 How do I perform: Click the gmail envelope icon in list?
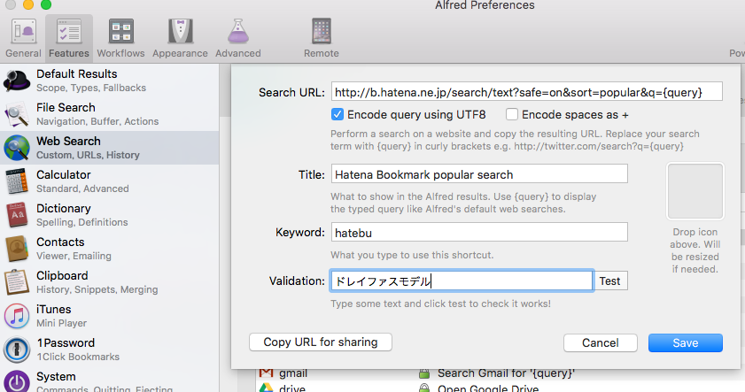[266, 373]
